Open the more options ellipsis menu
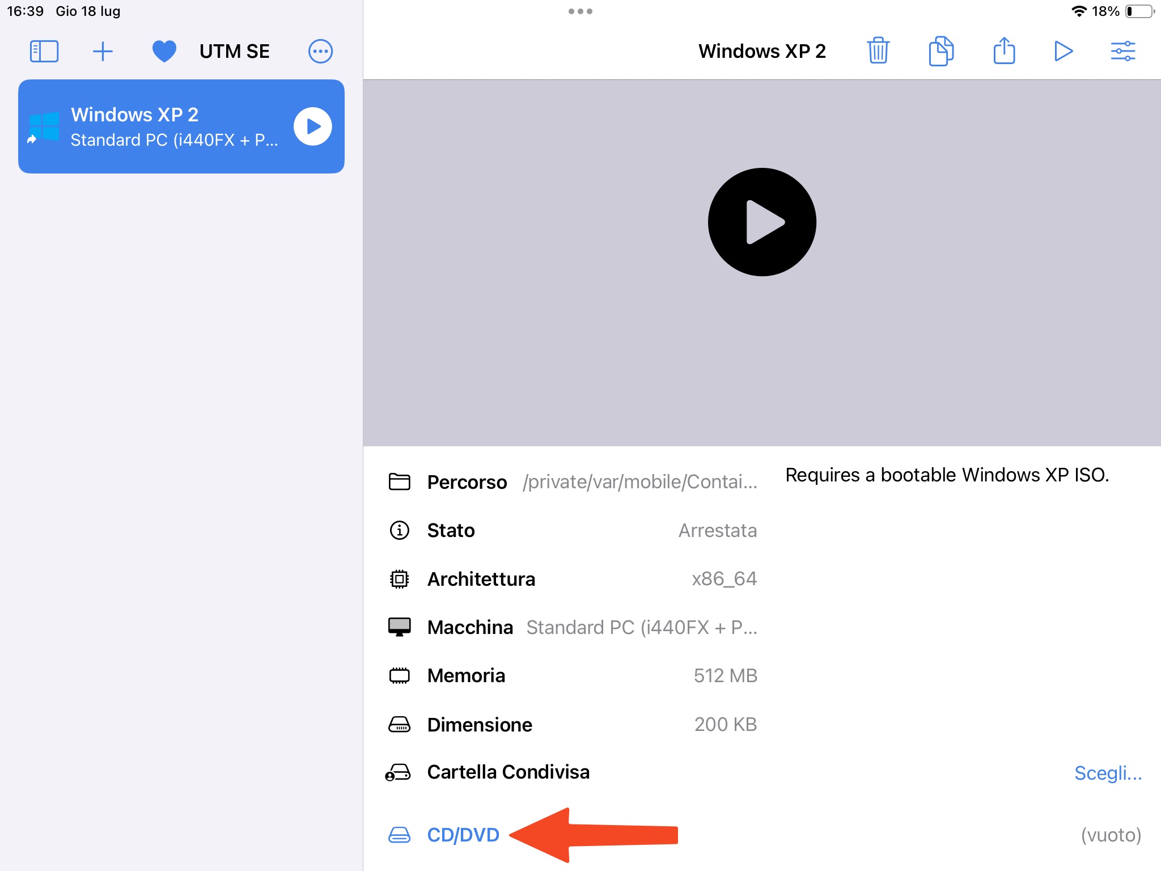 tap(320, 51)
